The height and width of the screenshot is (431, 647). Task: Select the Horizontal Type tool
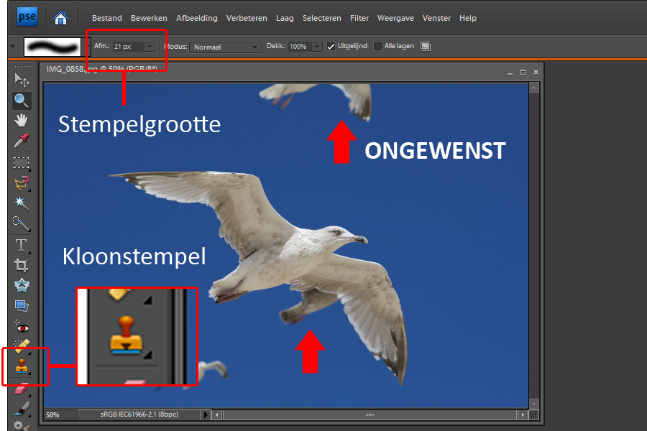point(22,245)
